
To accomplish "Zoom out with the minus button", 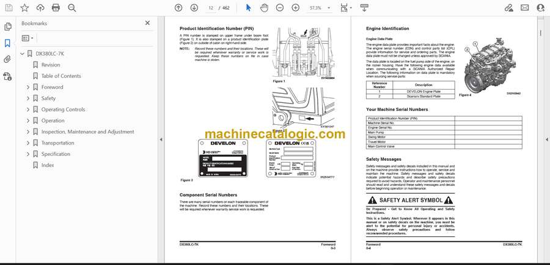I will pos(279,8).
